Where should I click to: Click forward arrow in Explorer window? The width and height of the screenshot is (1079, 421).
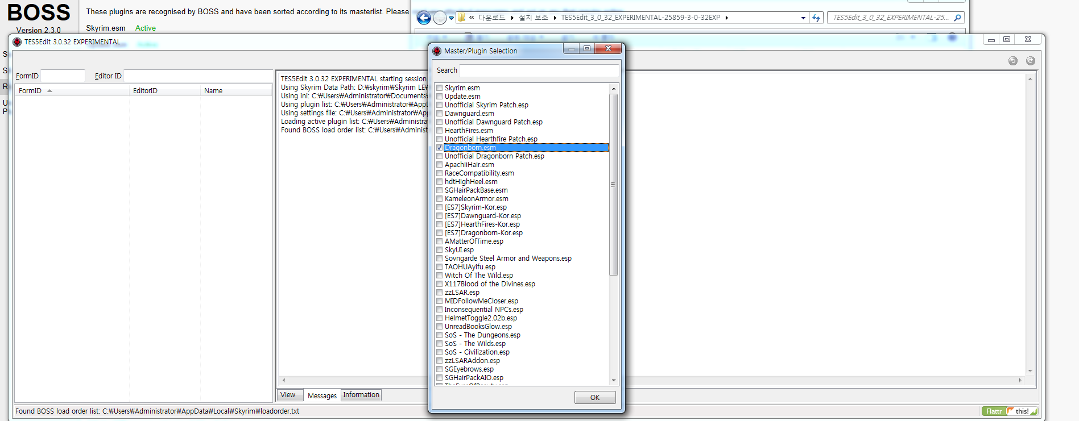pyautogui.click(x=440, y=18)
